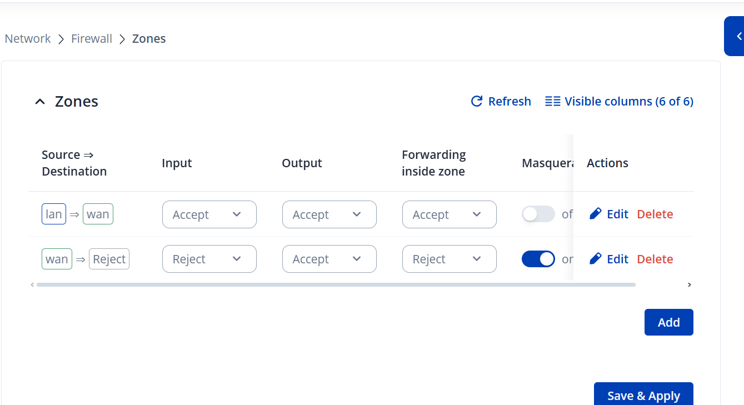Open Forwarding dropdown for wan zone

click(x=449, y=259)
